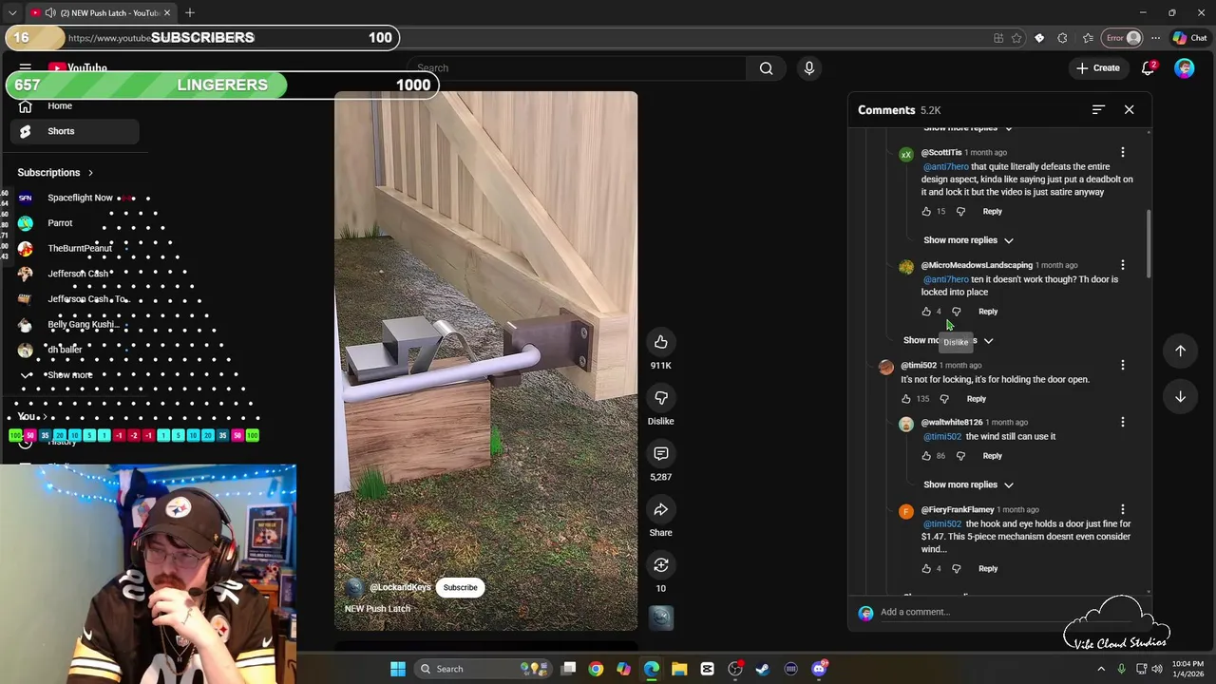Viewport: 1216px width, 684px height.
Task: Open more options for @FieryFrankFlamey comment
Action: coord(1122,510)
